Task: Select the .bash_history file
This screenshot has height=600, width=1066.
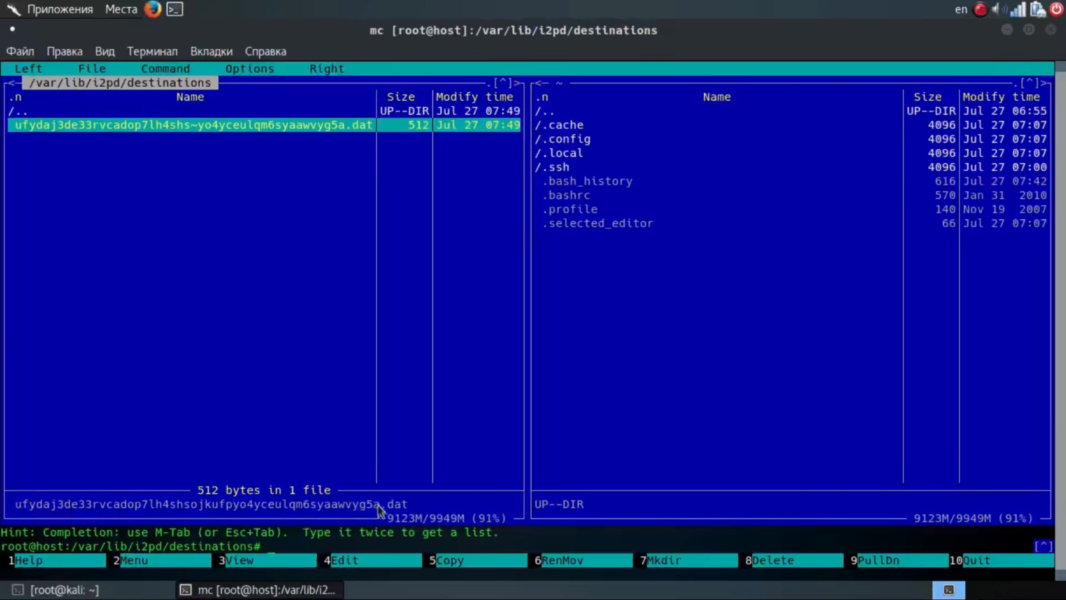Action: coord(790,181)
